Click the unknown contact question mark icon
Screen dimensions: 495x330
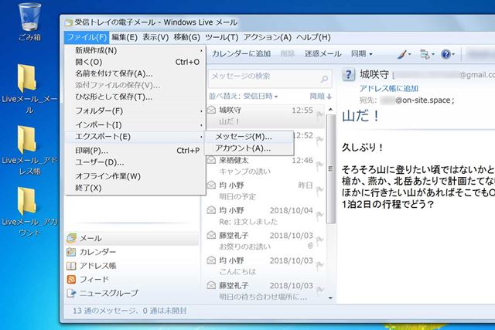349,75
